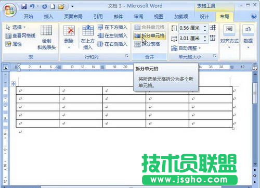The width and height of the screenshot is (260, 188).
Task: Expand the 数据 group
Action: click(248, 37)
